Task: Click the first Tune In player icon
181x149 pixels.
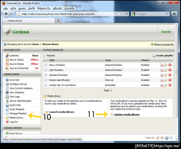Action: [158, 138]
